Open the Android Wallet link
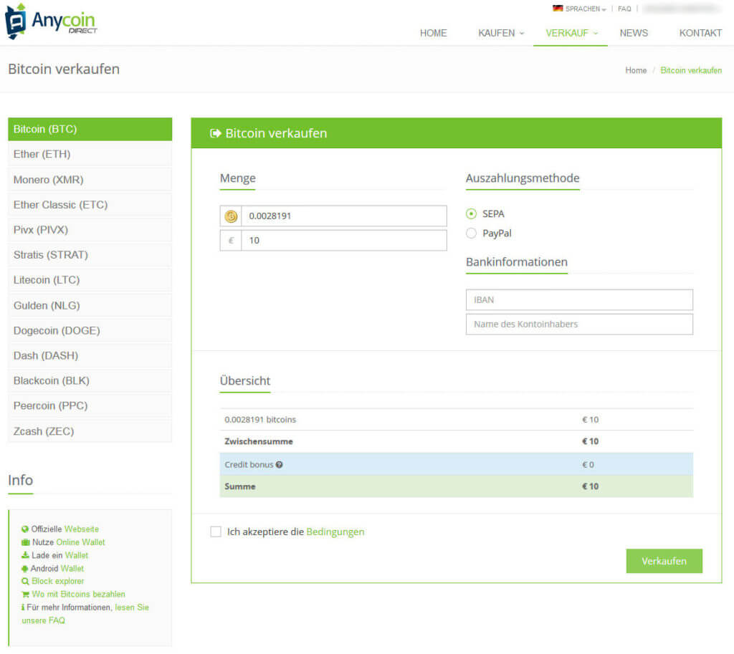This screenshot has width=734, height=654. click(x=72, y=568)
